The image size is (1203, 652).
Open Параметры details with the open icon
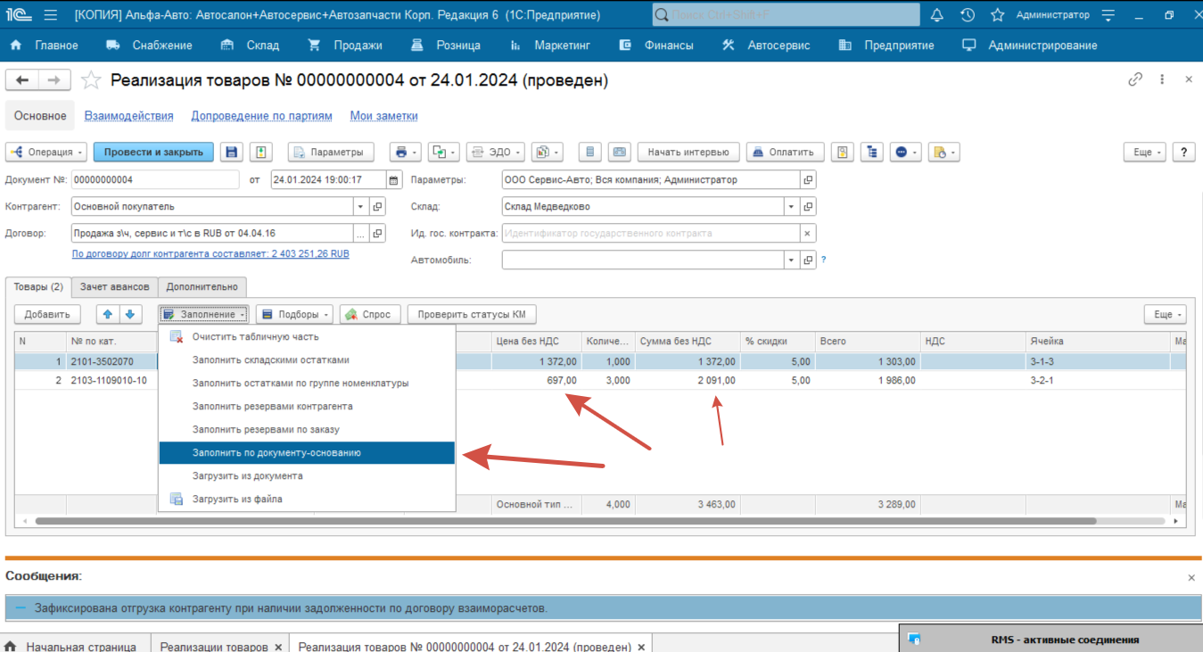coord(808,180)
